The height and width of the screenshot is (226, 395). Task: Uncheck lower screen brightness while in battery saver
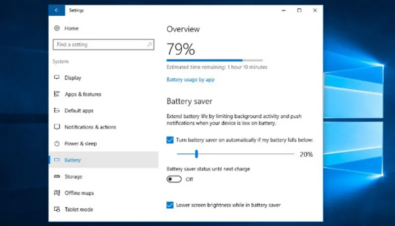[x=170, y=205]
